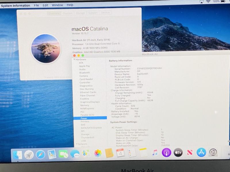Image resolution: width=230 pixels, height=172 pixels.
Task: Switch to Service tab in About window
Action: [105, 13]
